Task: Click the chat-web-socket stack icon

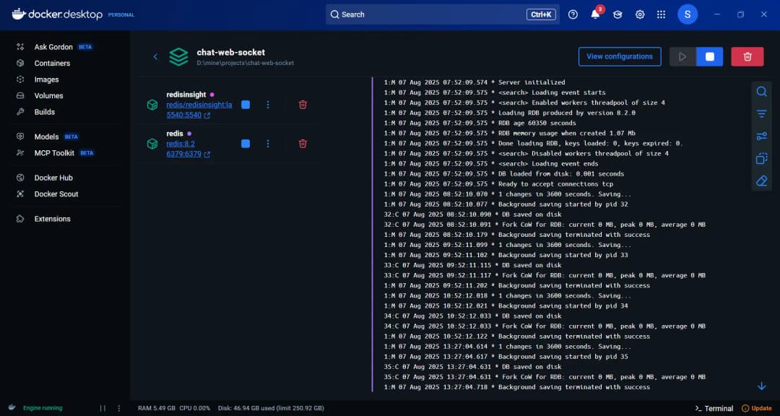Action: (x=178, y=57)
